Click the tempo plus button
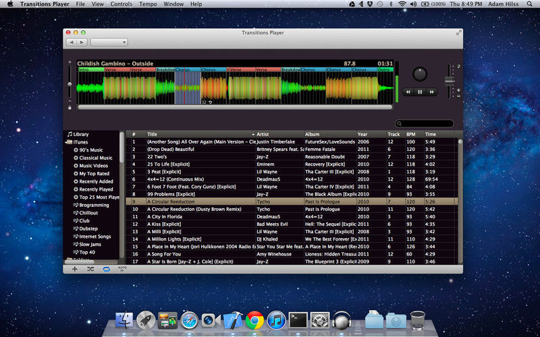Screen dimensions: 540x337 coord(458,90)
